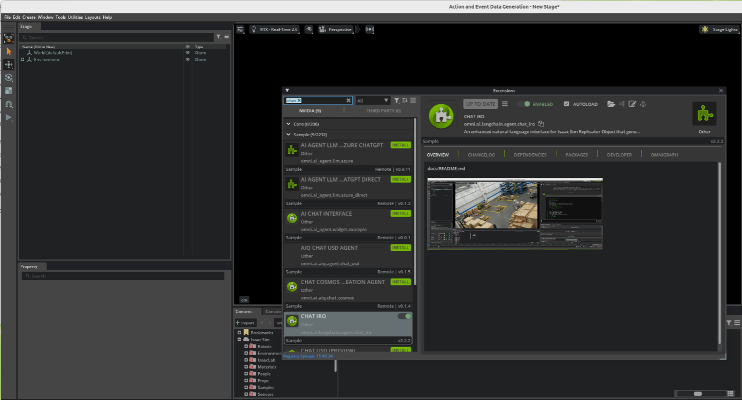The image size is (742, 400).
Task: Collapse the Sample extensions group
Action: coord(288,134)
